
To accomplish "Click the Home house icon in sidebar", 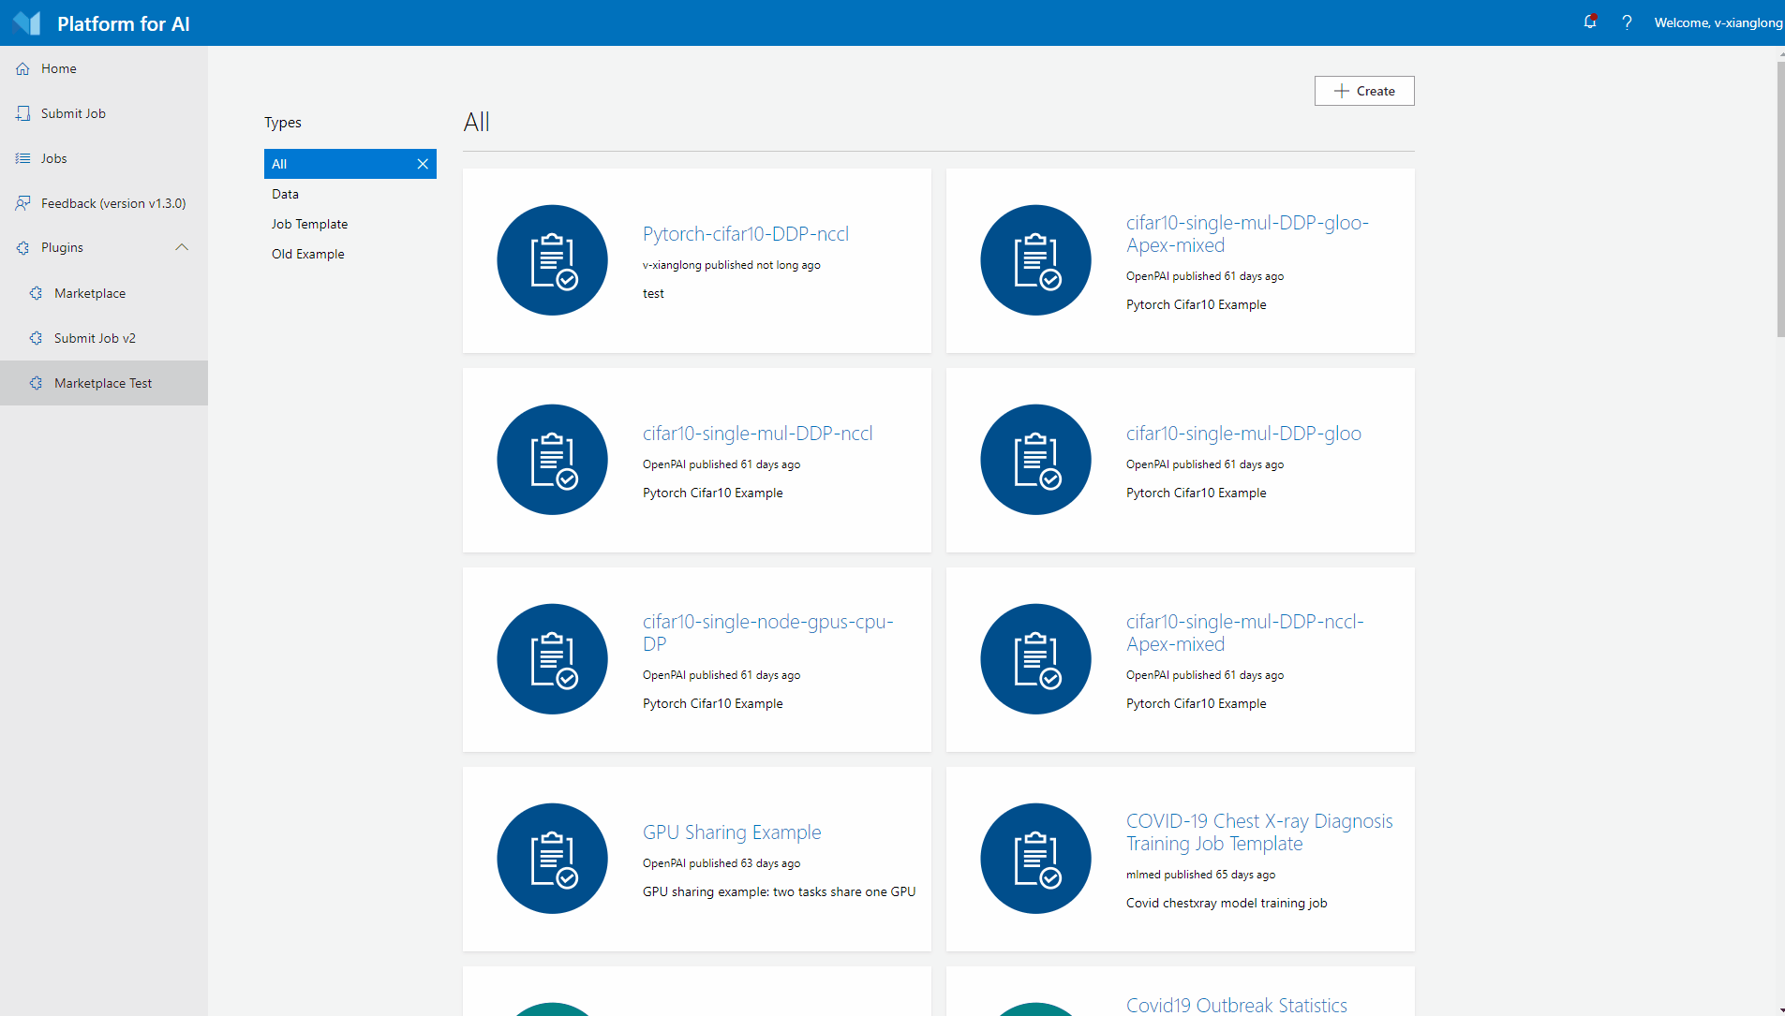I will pos(23,68).
